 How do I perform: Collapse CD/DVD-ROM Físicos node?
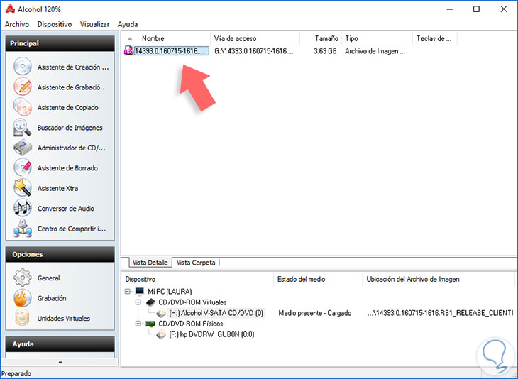pyautogui.click(x=138, y=324)
